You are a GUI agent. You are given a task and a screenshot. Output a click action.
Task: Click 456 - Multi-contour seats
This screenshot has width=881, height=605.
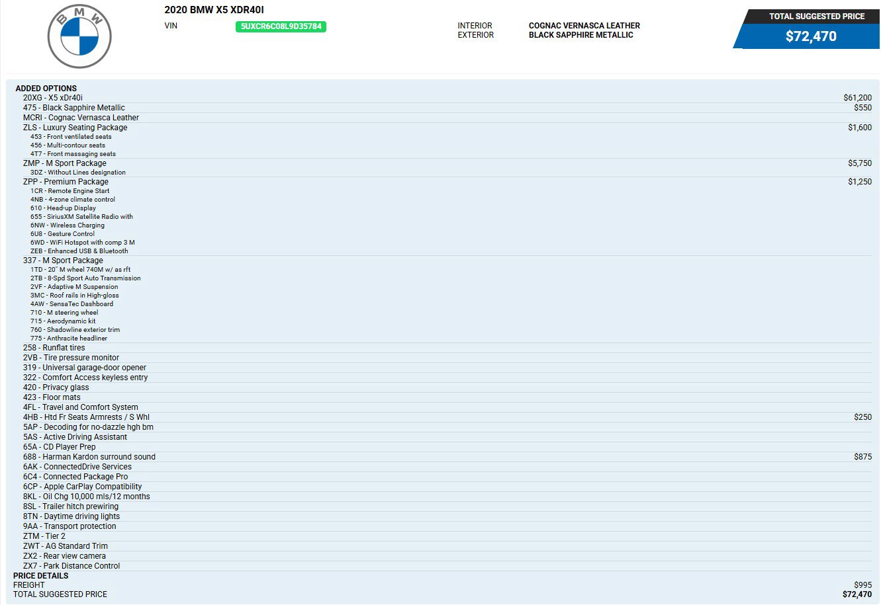coord(68,145)
